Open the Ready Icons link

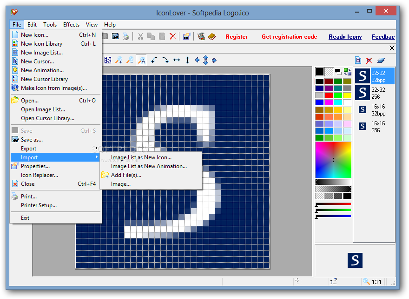pyautogui.click(x=345, y=37)
